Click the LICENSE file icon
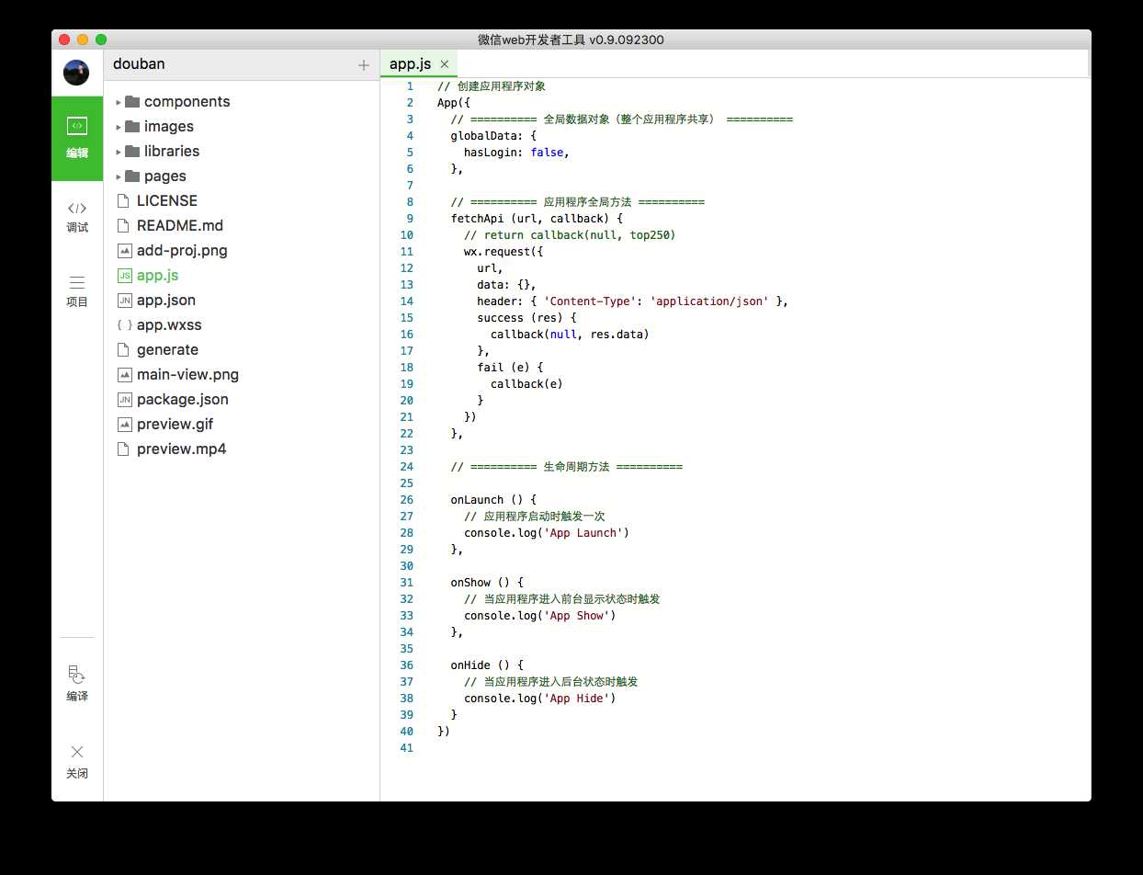This screenshot has height=875, width=1143. (124, 200)
